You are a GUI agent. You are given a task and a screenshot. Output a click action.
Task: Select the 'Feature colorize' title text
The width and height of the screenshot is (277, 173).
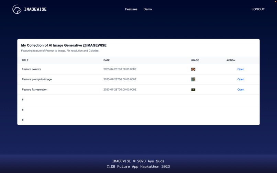31,69
